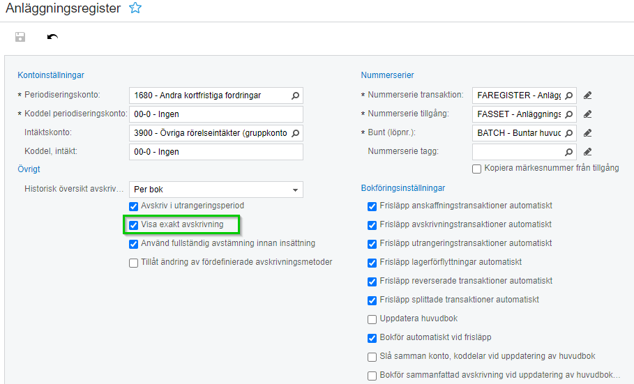Check Bokför sammanfattad avskrivning option
Image resolution: width=634 pixels, height=384 pixels.
372,376
